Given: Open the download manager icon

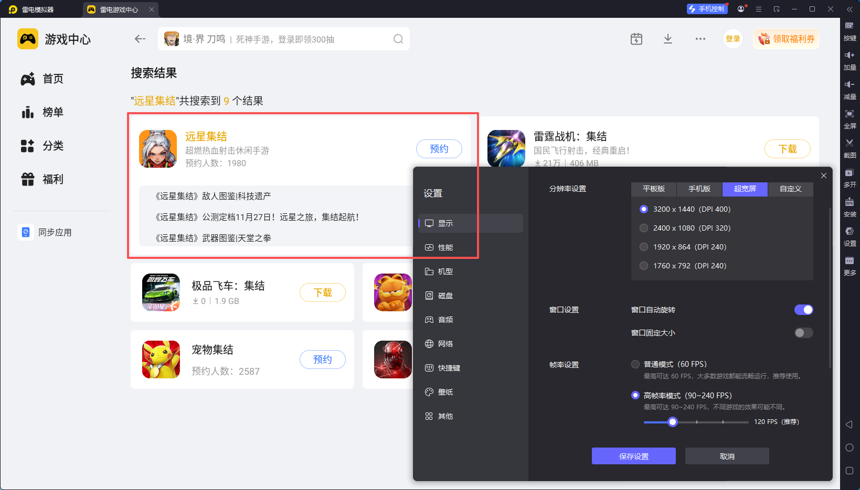Looking at the screenshot, I should coord(668,39).
